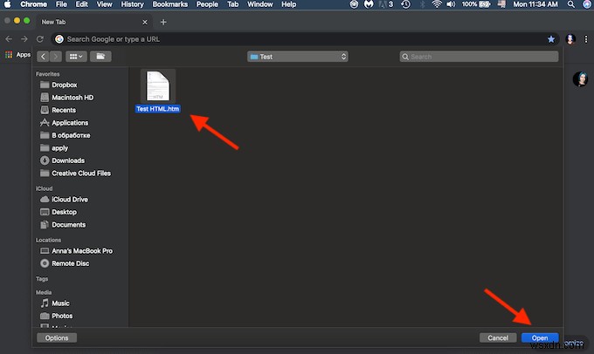Image resolution: width=594 pixels, height=354 pixels.
Task: Click the Remote Disc icon
Action: pyautogui.click(x=45, y=263)
